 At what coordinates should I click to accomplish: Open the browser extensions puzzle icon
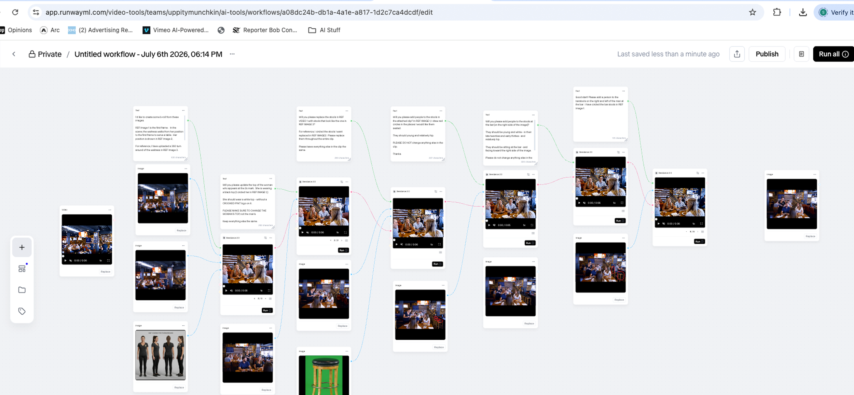coord(777,12)
